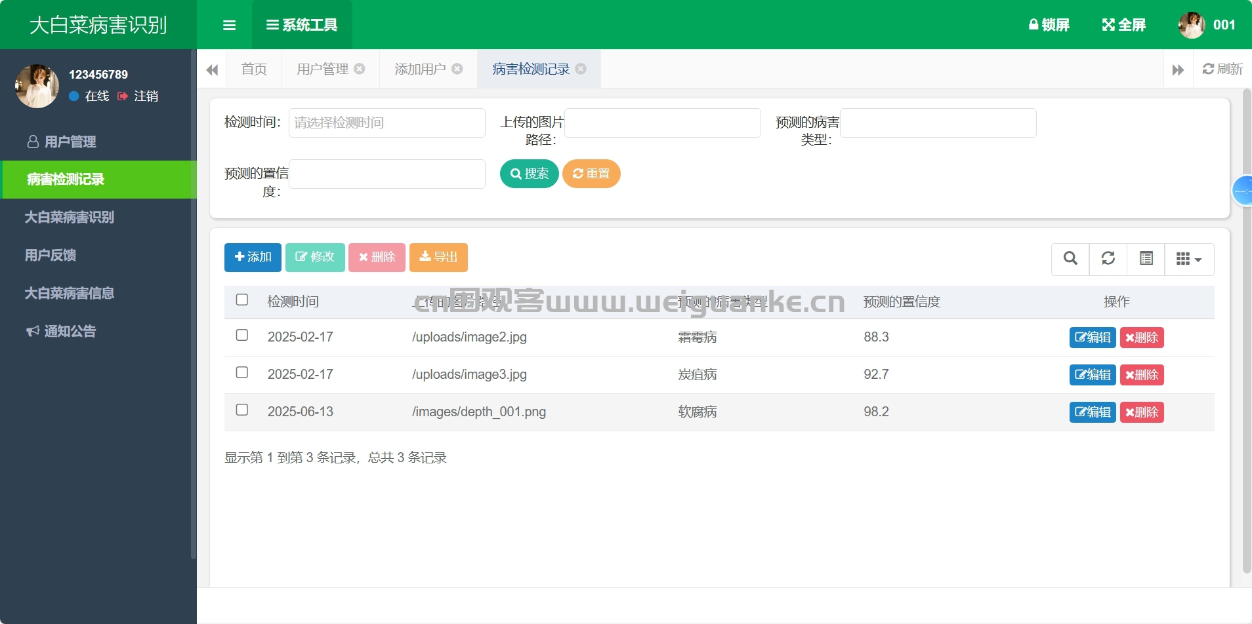Screen dimensions: 1252x624
Task: Click the page vertical scrollbar
Action: (1247, 331)
